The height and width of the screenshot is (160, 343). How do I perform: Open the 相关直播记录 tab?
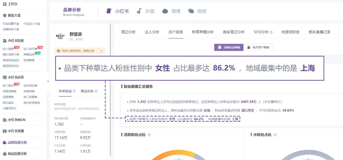(319, 32)
